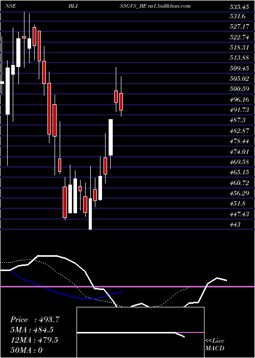Click the <<Live MACD label

point(215,344)
